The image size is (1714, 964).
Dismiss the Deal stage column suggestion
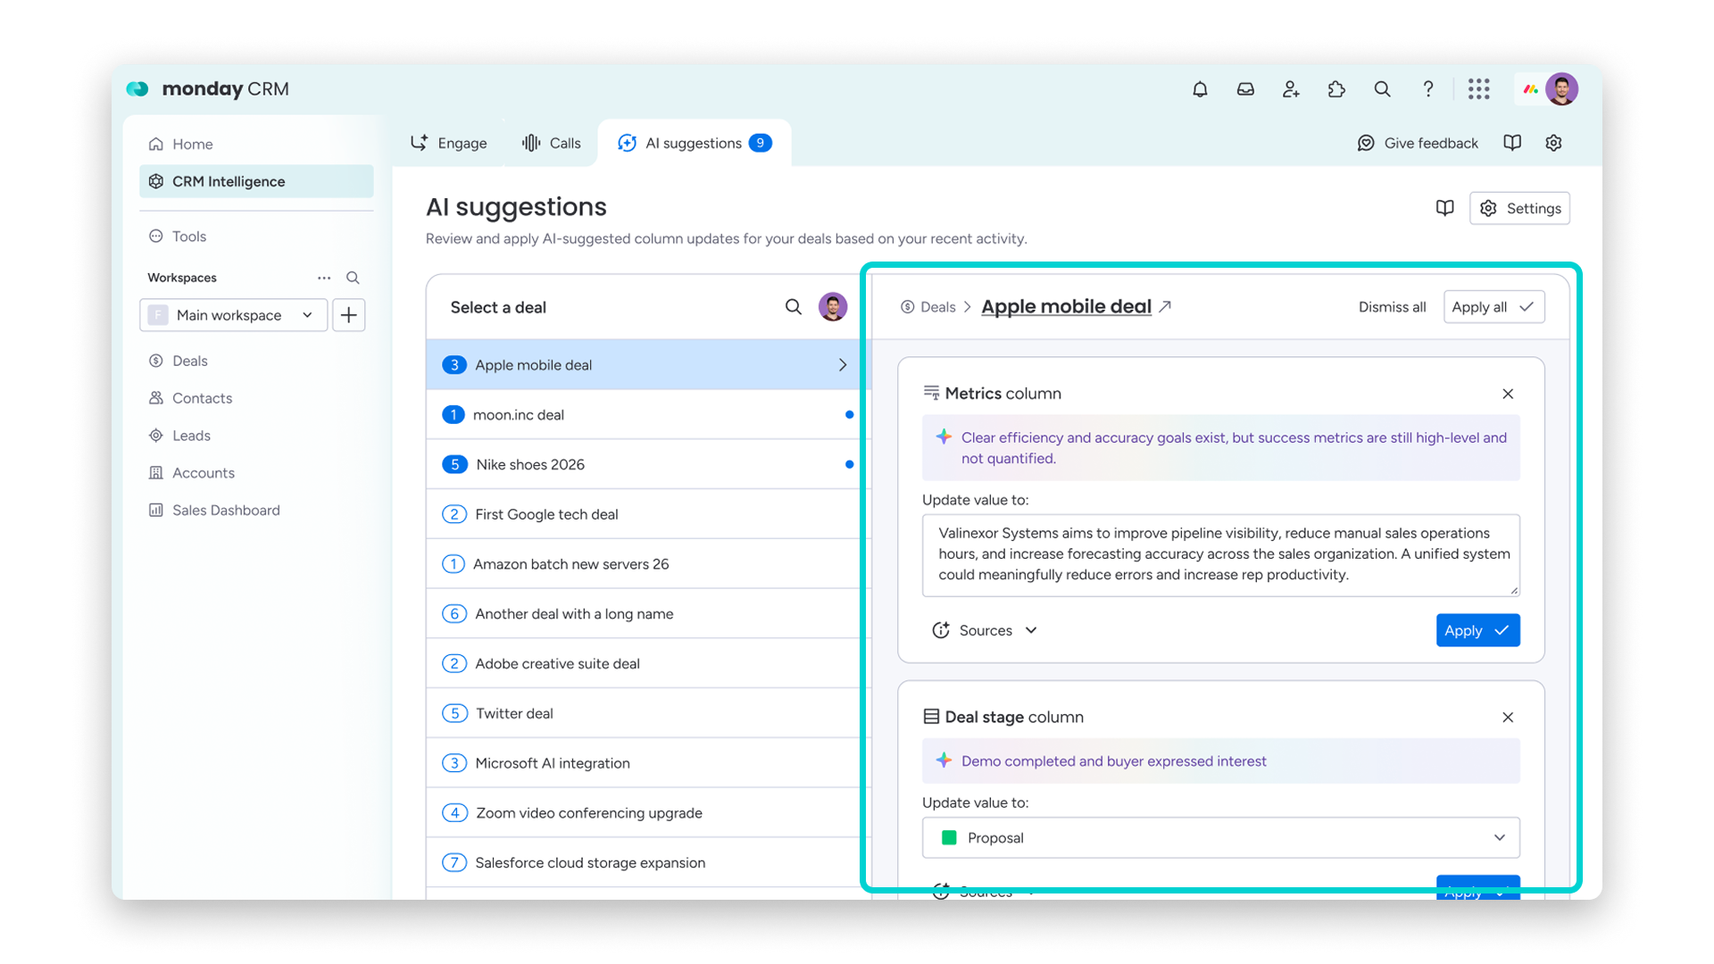pos(1508,718)
